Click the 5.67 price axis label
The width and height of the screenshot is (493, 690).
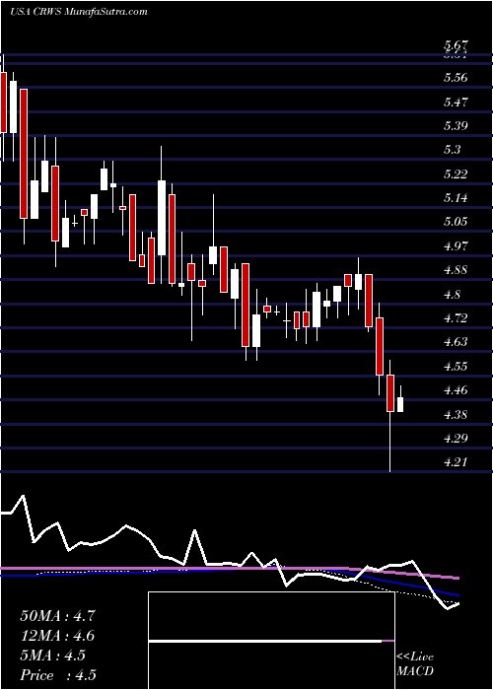(x=457, y=45)
